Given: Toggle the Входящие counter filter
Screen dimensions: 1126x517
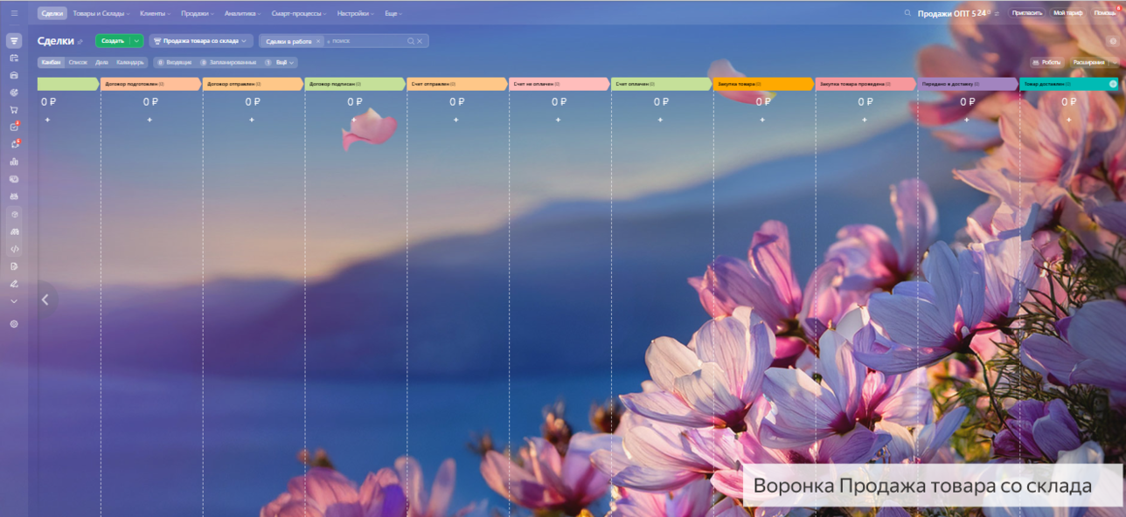Looking at the screenshot, I should [174, 63].
